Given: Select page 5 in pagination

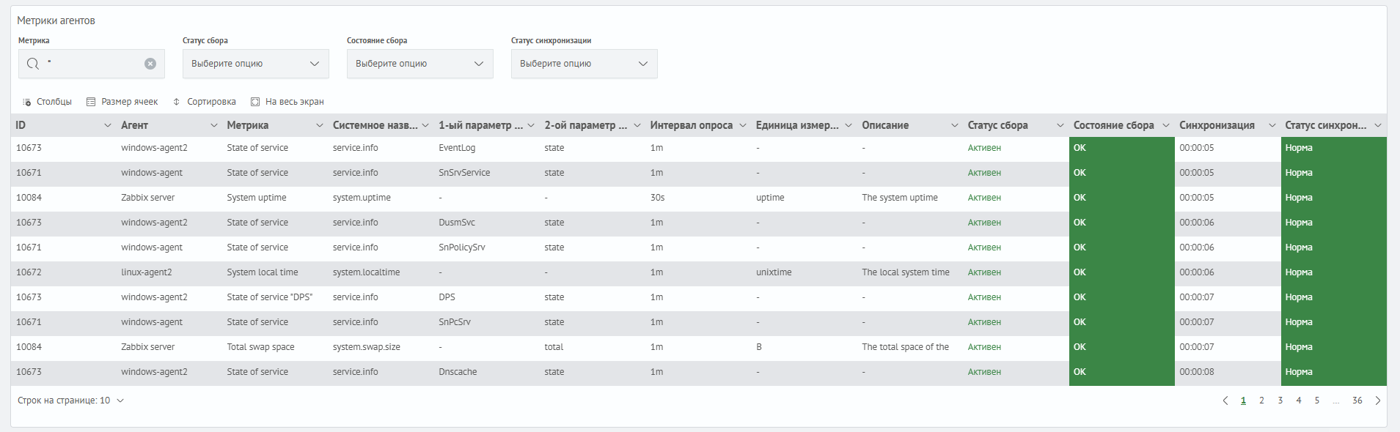Looking at the screenshot, I should click(1316, 401).
